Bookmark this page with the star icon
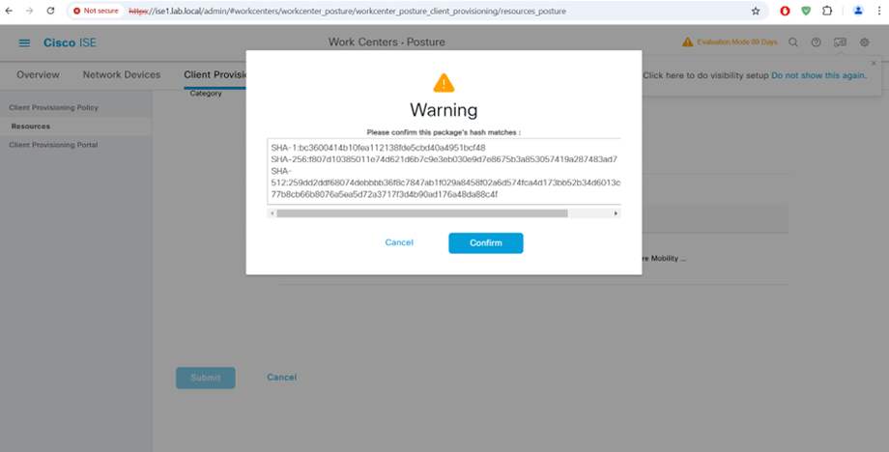 (756, 11)
